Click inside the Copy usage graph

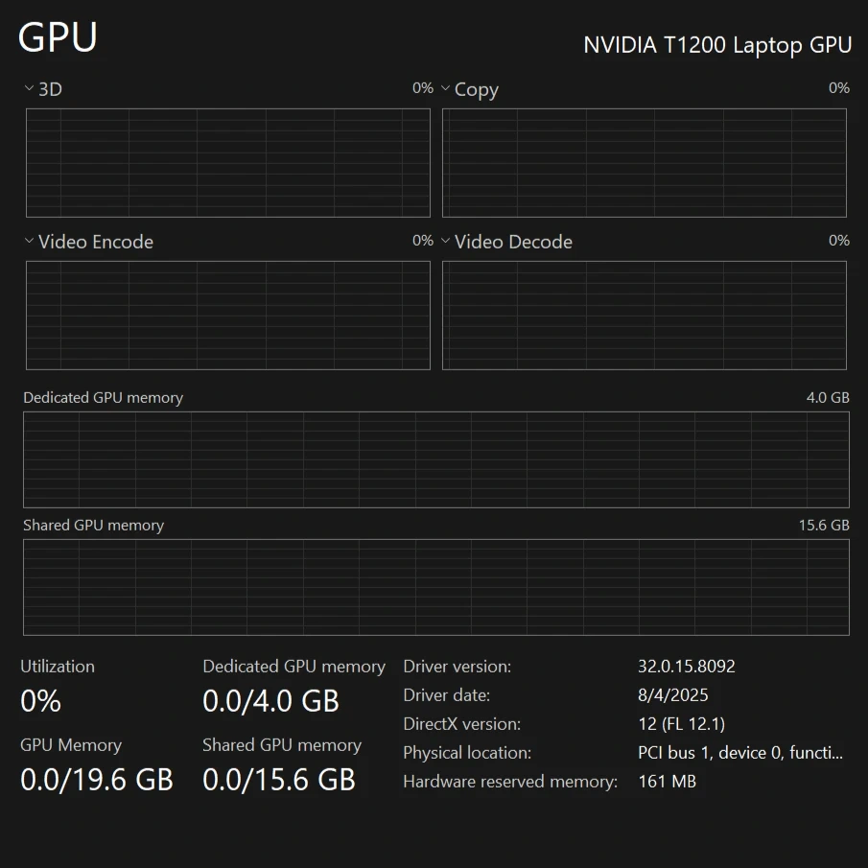click(644, 163)
